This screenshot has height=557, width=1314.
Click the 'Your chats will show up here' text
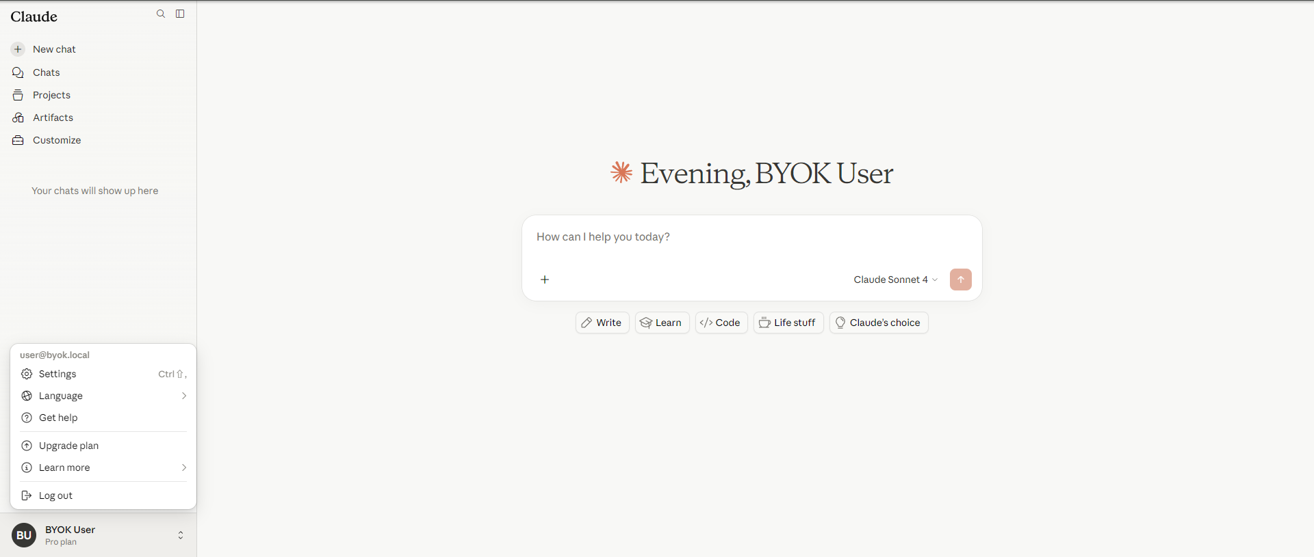pos(95,191)
